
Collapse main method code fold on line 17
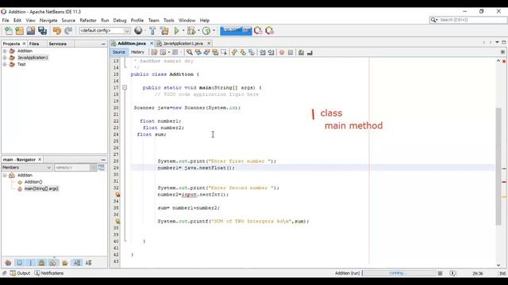click(125, 88)
